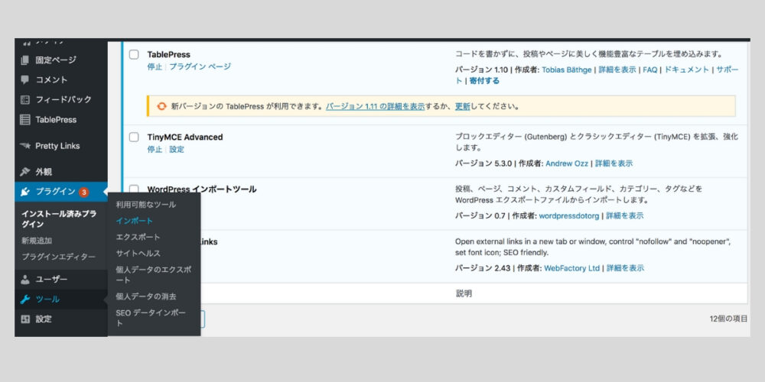Click 寄付する donate link
765x382 pixels.
pos(484,81)
